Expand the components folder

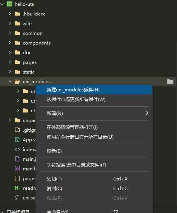tap(10, 43)
